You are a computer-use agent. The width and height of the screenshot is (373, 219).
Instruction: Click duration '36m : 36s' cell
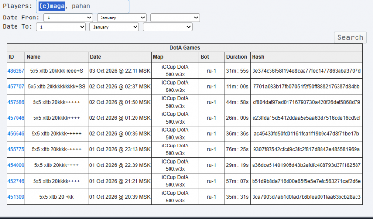(237, 133)
